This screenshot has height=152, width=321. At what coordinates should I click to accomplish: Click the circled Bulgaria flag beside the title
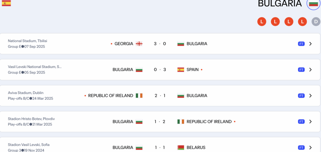(313, 3)
